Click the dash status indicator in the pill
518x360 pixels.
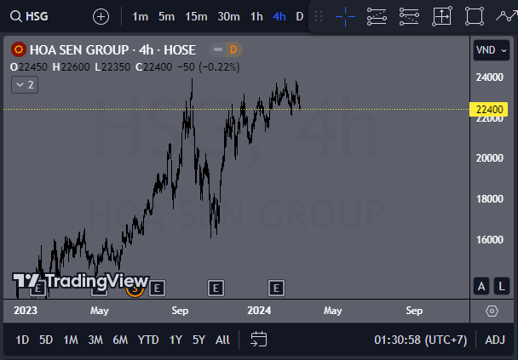[x=218, y=50]
